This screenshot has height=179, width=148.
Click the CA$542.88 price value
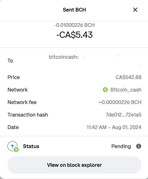pos(129,77)
